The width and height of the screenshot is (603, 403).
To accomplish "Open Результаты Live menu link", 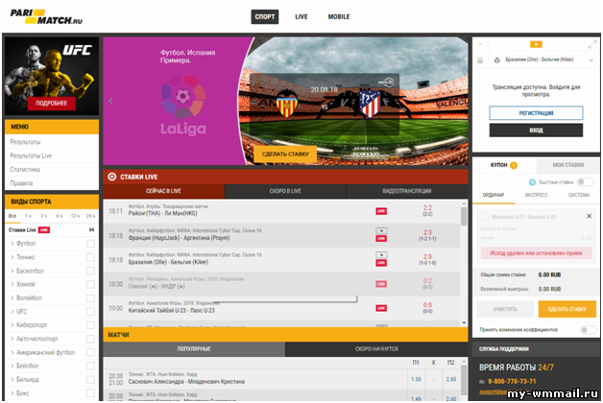I will (x=31, y=155).
